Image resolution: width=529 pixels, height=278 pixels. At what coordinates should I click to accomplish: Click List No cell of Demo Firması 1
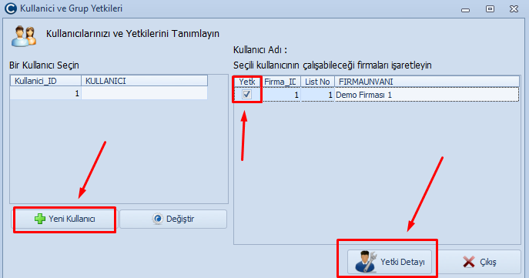(317, 95)
